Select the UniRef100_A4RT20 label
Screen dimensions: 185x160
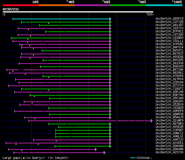coord(169,140)
